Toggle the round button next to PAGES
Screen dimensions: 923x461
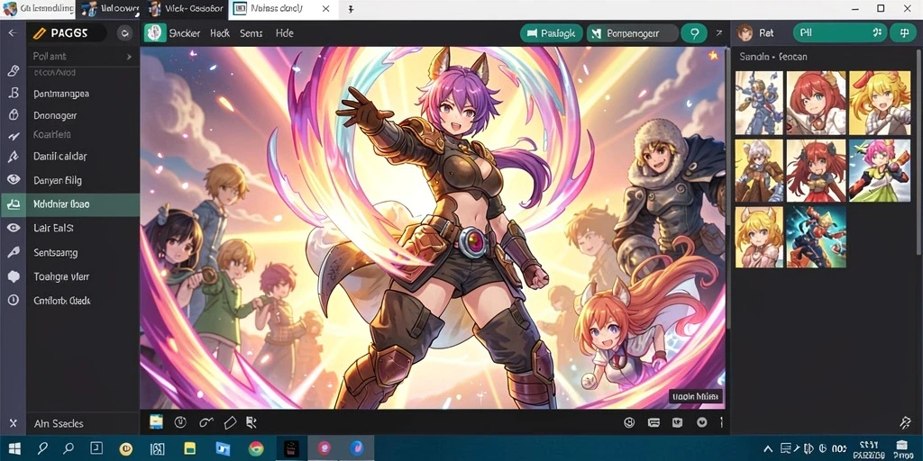pos(124,33)
